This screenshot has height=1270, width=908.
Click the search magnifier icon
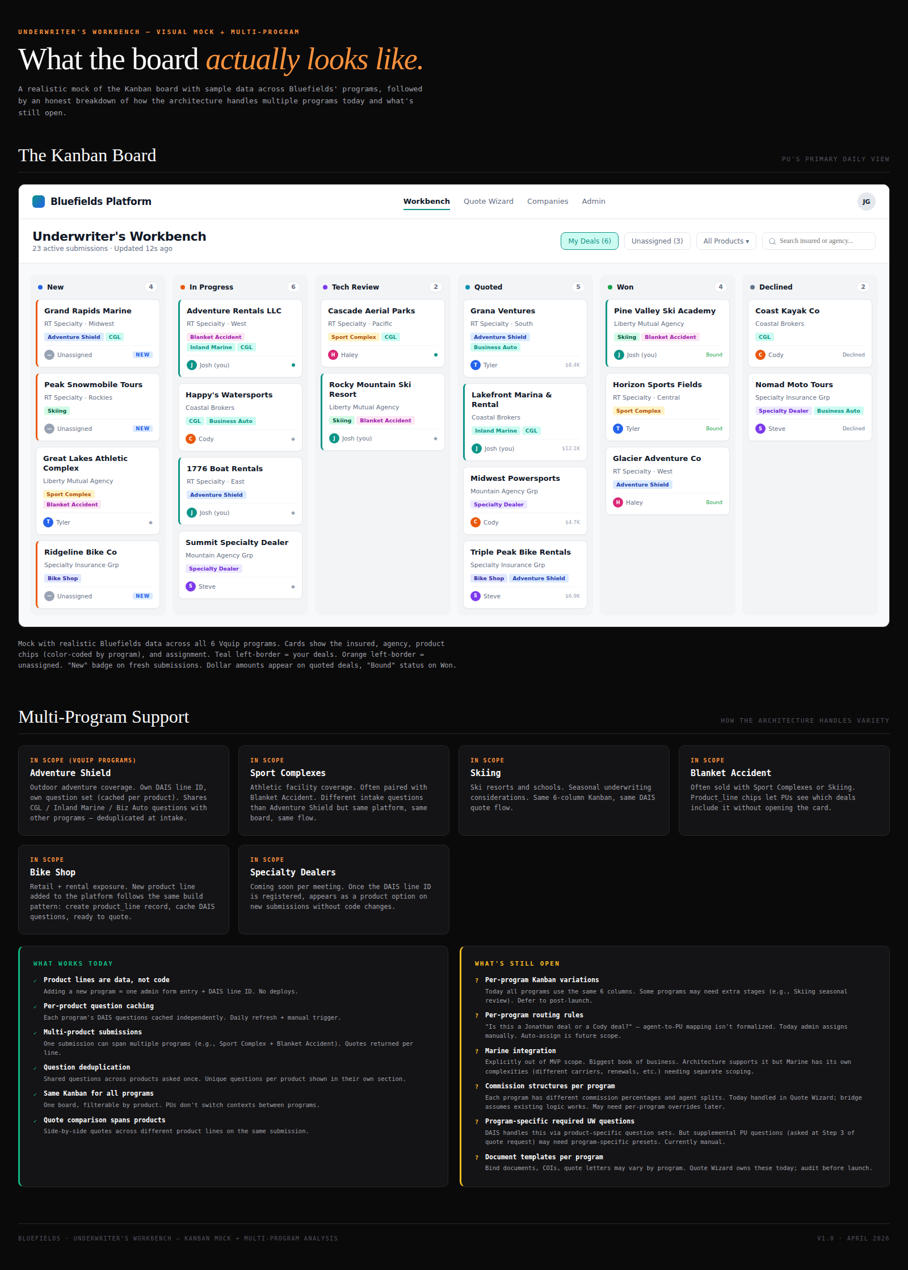(773, 241)
